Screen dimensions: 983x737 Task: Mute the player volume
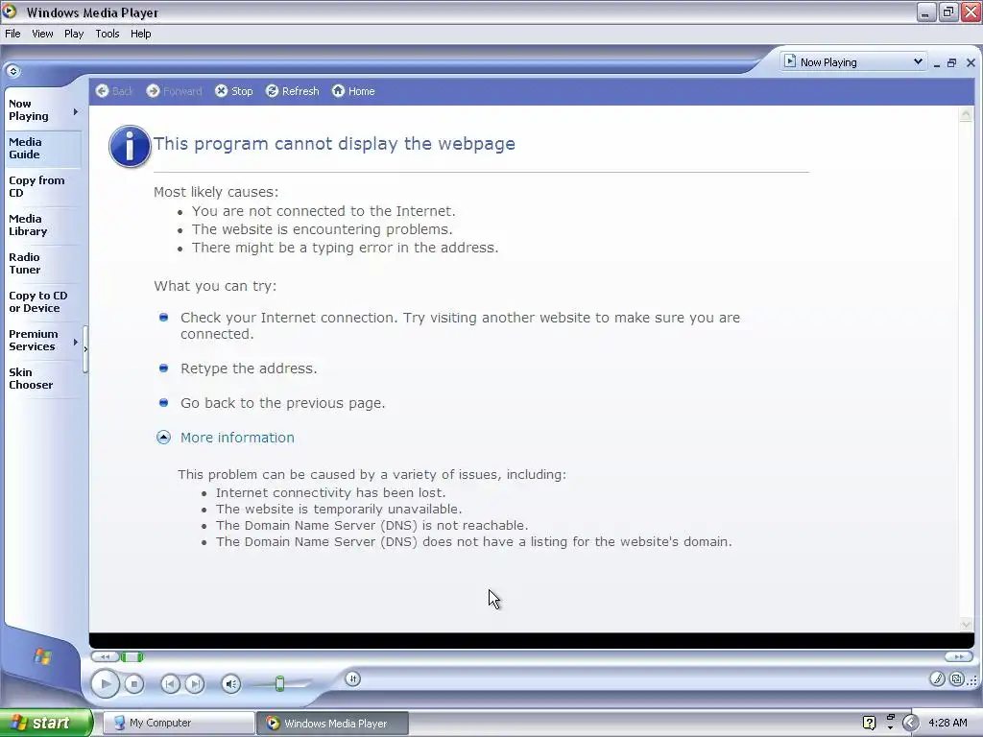[230, 683]
